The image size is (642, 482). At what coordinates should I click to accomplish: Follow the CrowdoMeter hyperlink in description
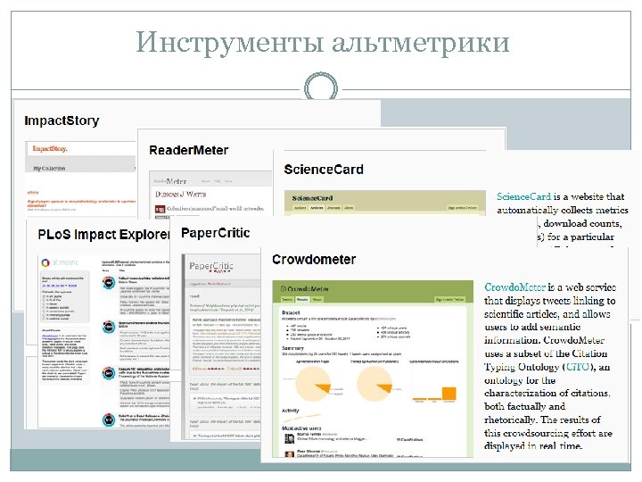(x=514, y=287)
